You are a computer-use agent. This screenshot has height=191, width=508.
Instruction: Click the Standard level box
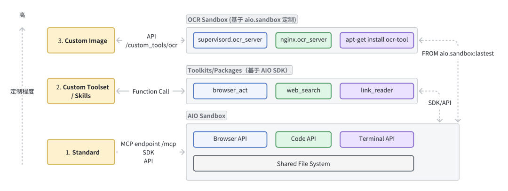point(81,152)
